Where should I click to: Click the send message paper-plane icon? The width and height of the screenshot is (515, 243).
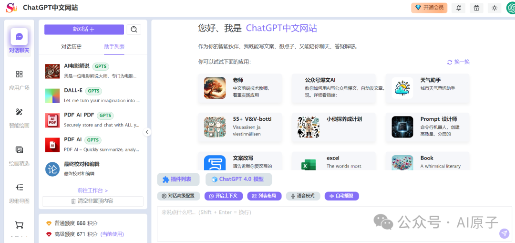(504, 233)
